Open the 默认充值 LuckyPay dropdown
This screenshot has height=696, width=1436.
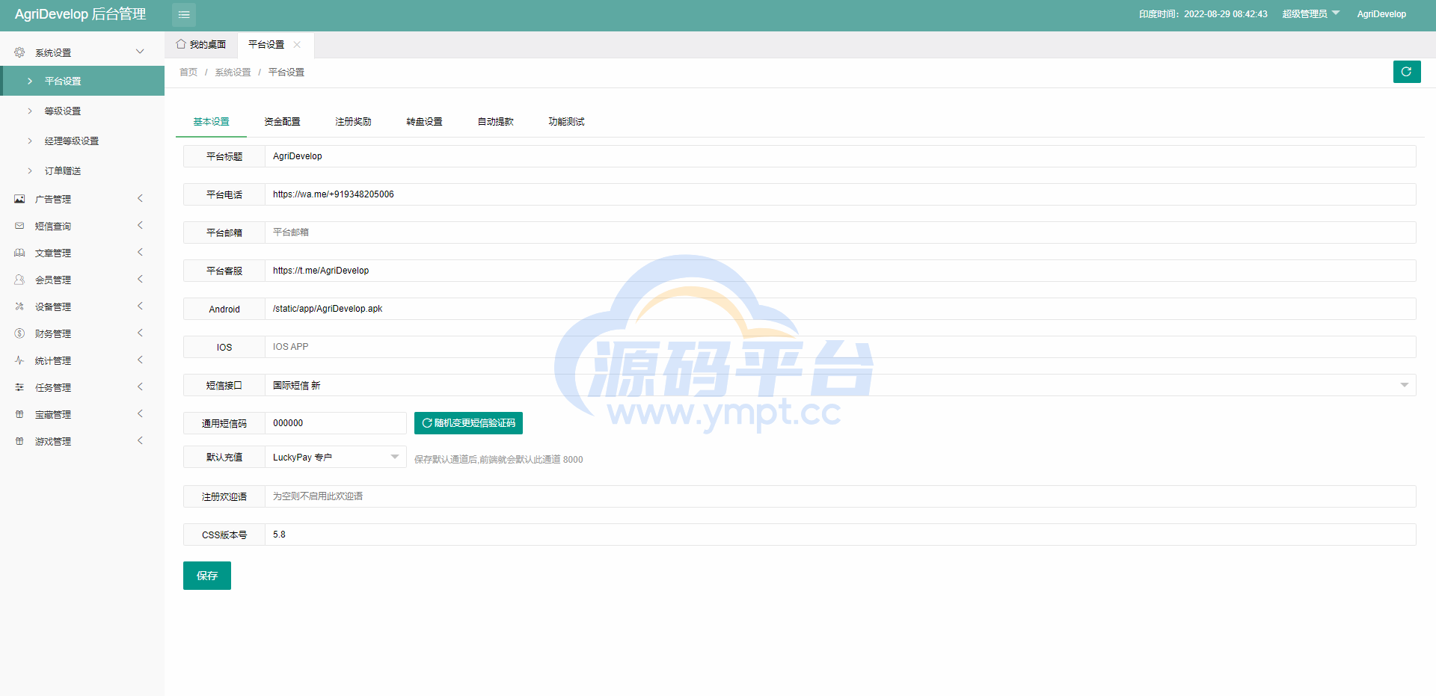(336, 457)
